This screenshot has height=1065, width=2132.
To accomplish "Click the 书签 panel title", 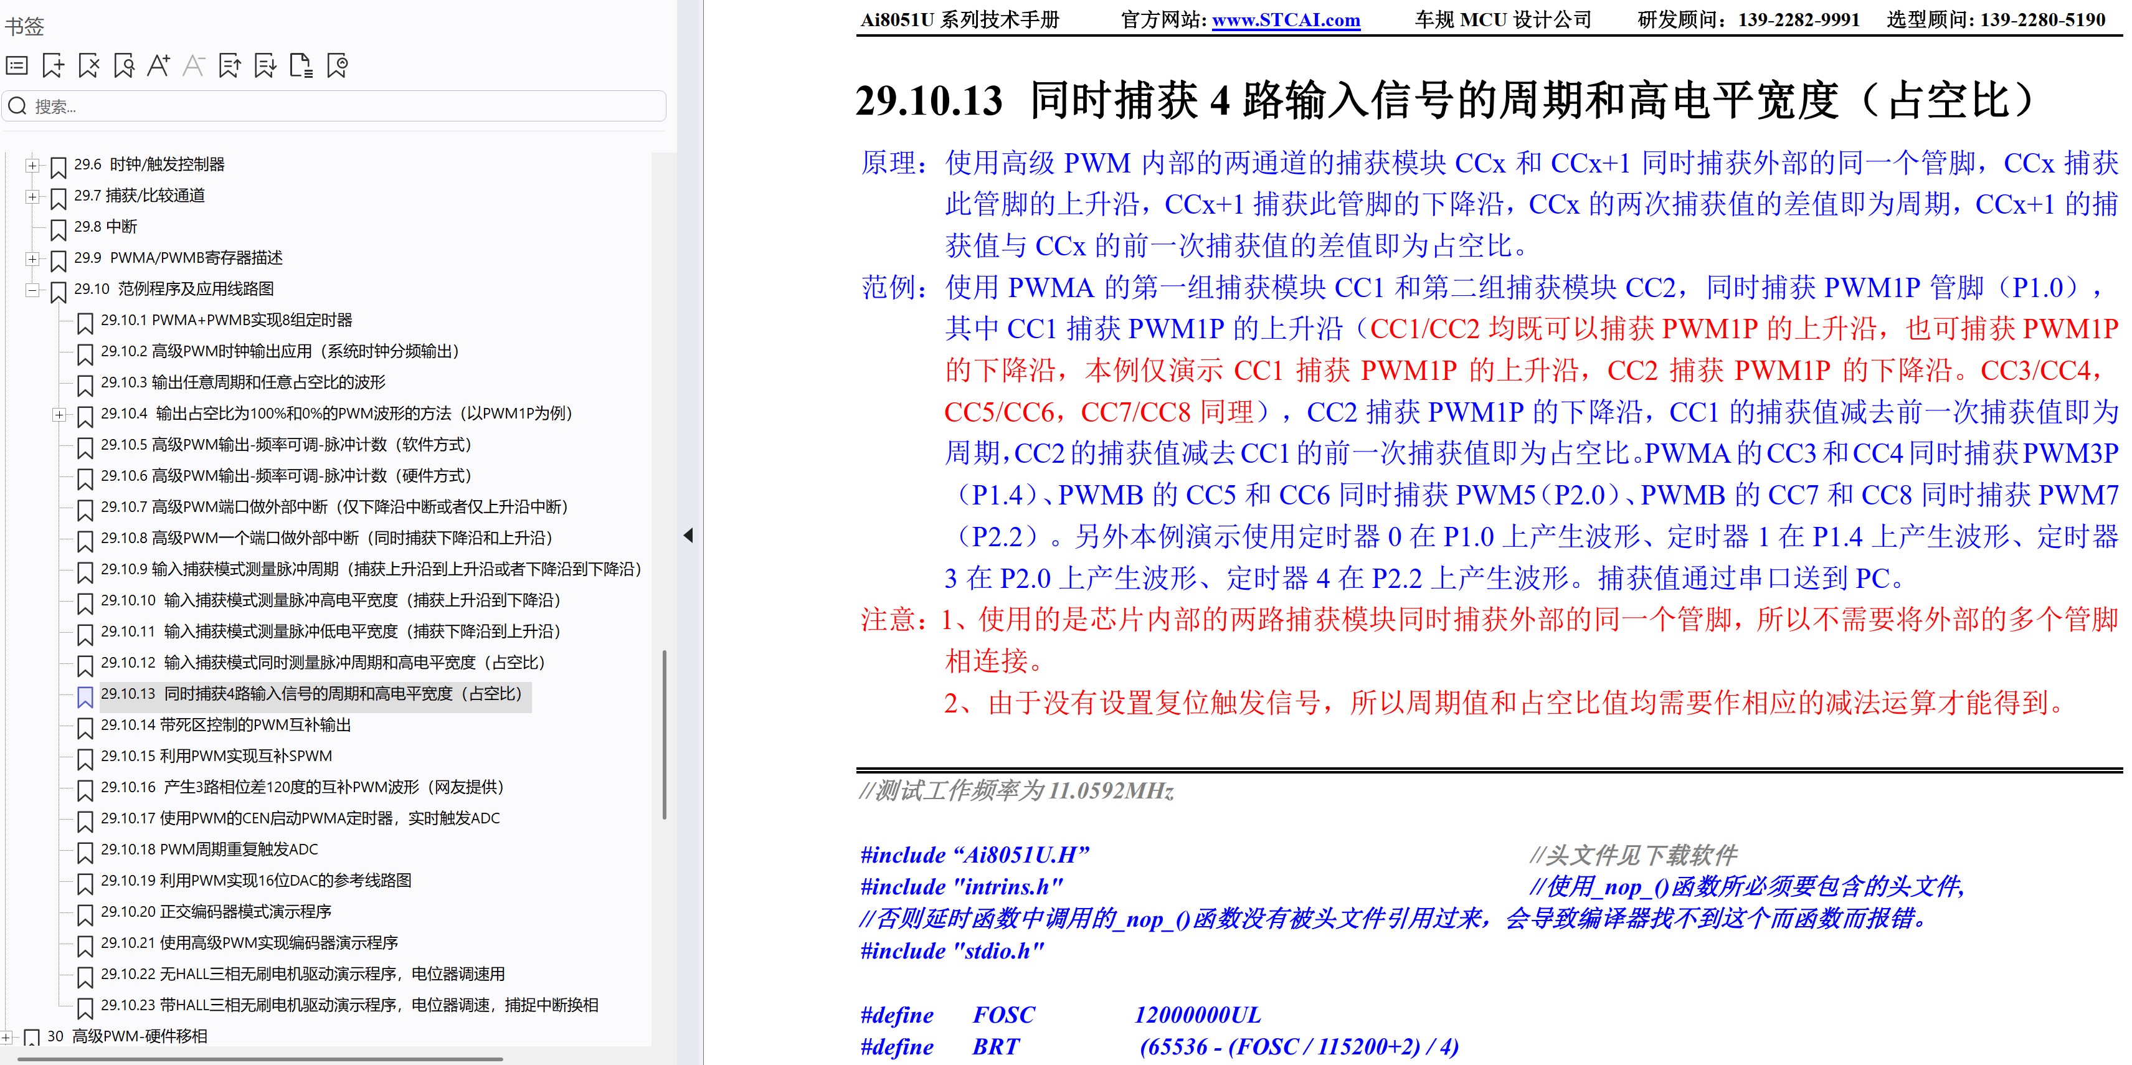I will (x=24, y=27).
